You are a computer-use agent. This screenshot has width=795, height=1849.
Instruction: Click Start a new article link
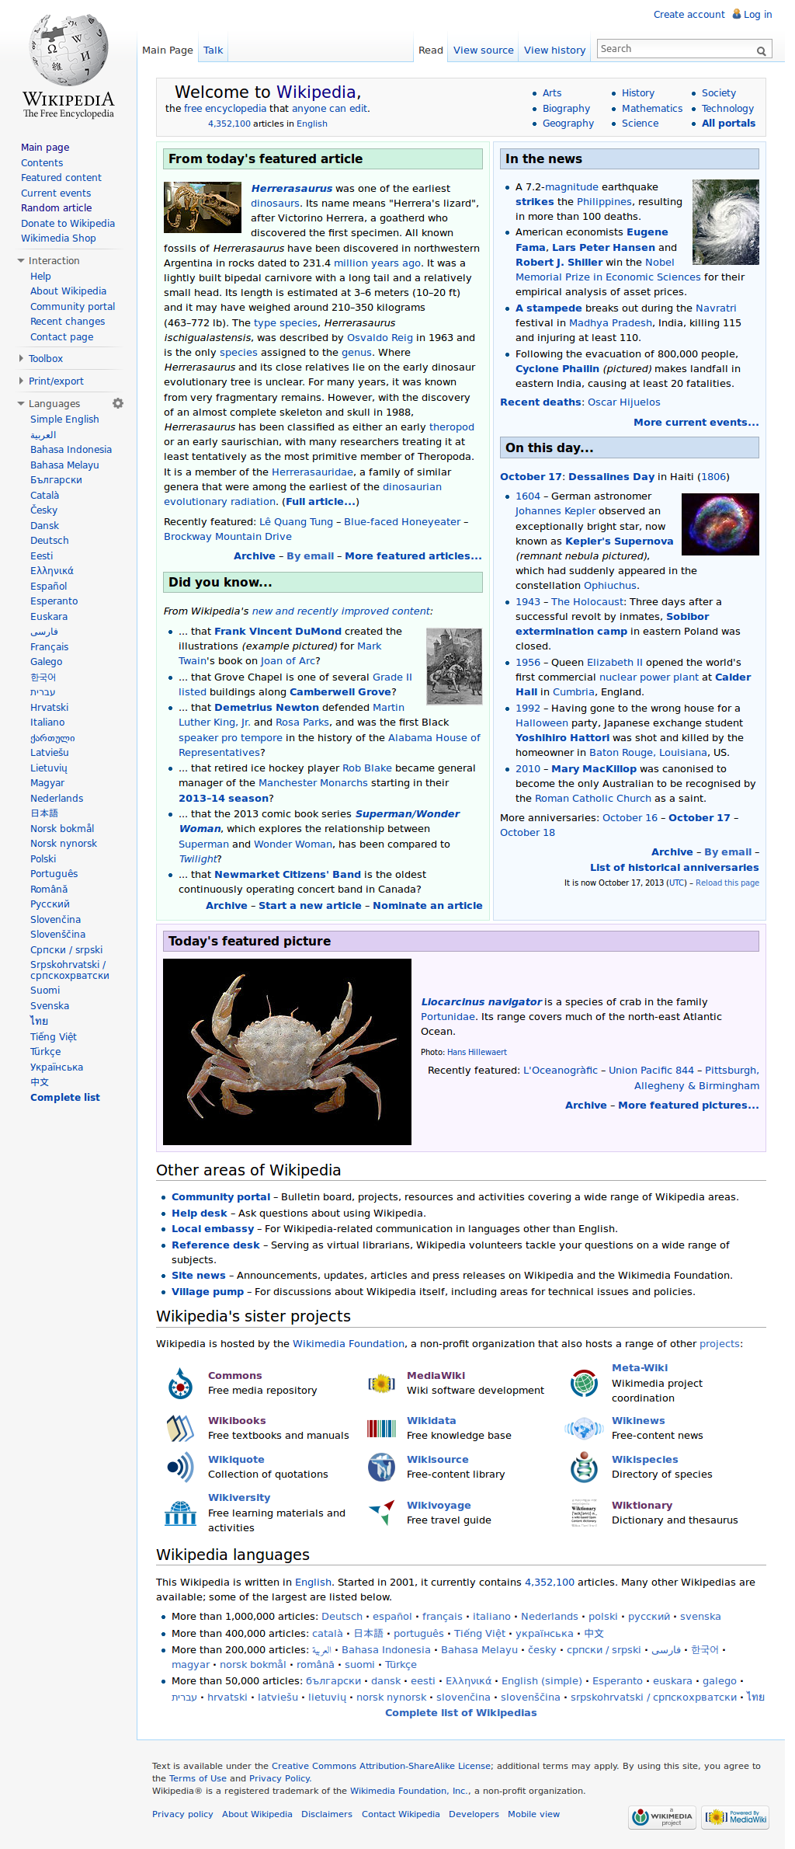point(310,906)
